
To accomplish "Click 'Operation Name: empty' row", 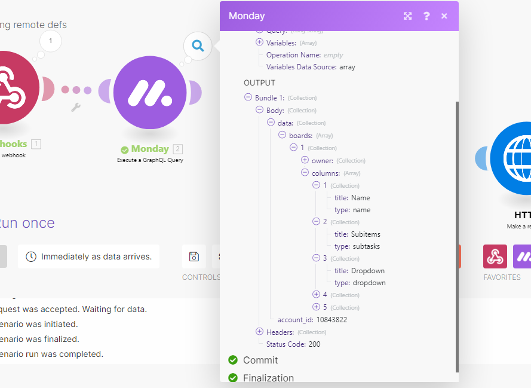I will pos(305,55).
